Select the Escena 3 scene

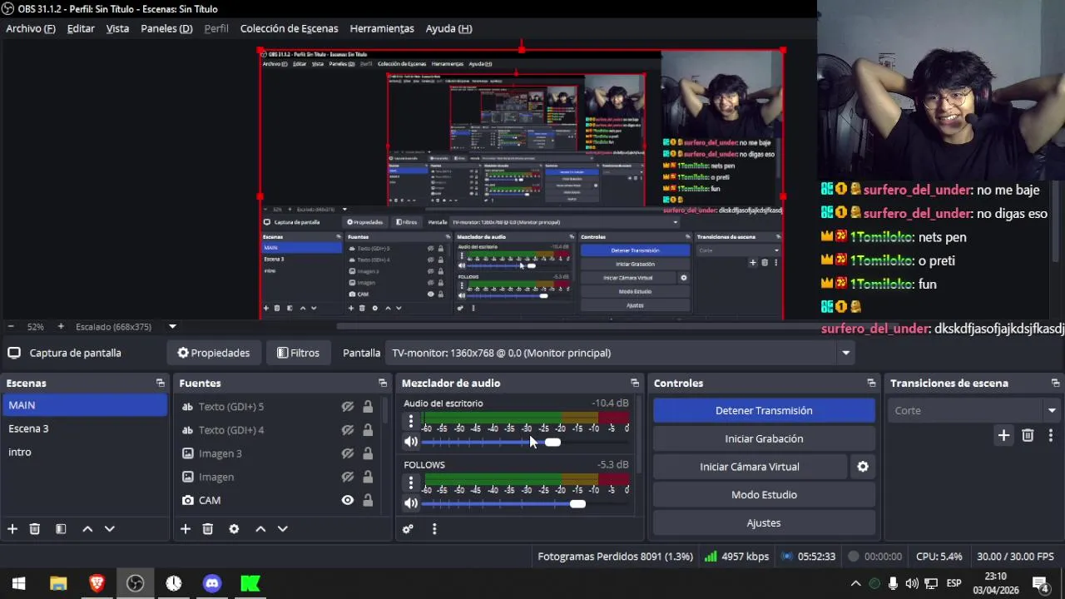click(x=85, y=428)
